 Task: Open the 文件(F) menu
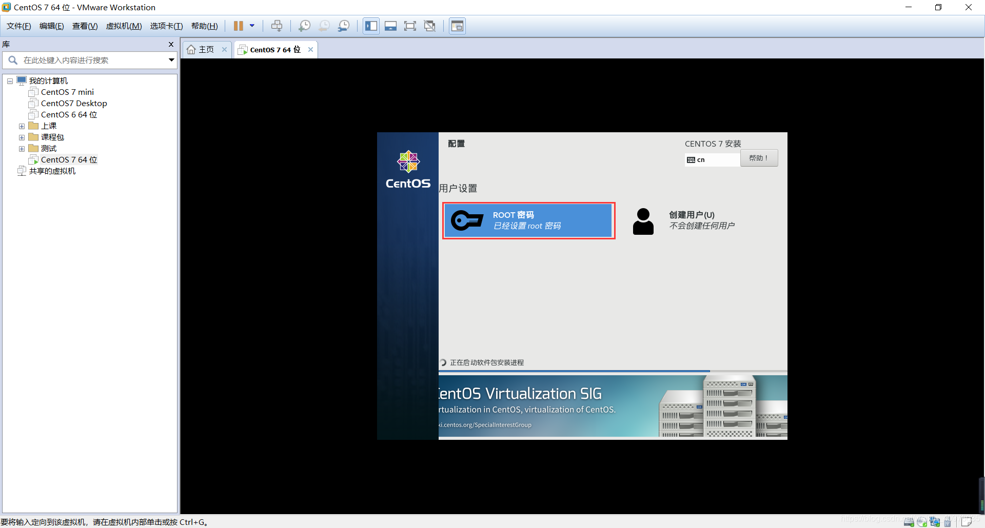19,26
